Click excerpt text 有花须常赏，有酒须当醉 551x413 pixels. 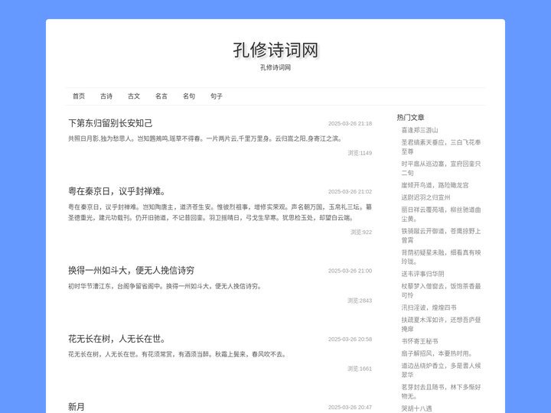177,355
